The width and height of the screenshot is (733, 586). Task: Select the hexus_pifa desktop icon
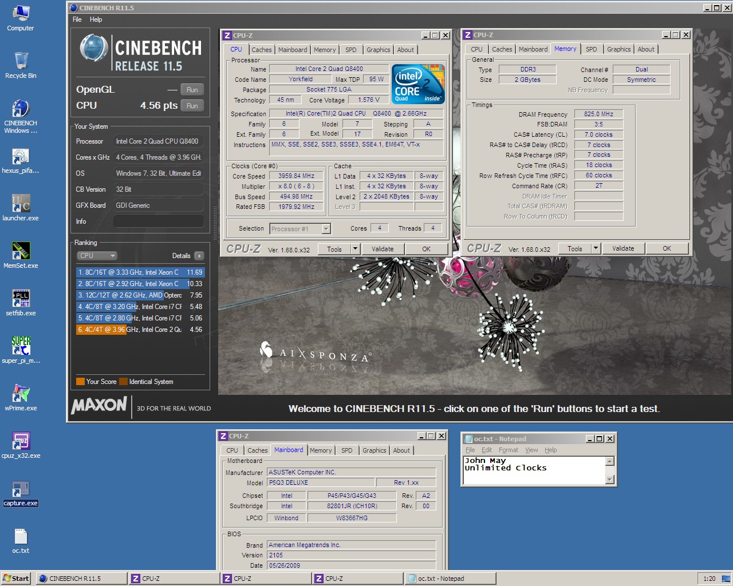click(x=21, y=161)
